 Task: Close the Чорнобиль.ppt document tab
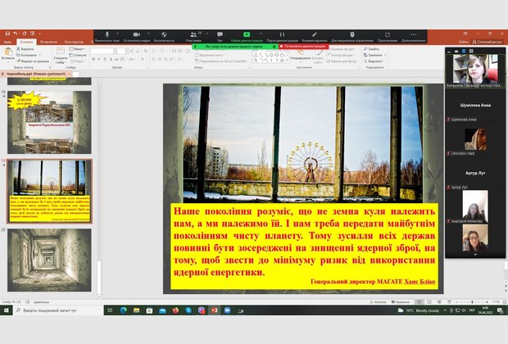coord(69,74)
